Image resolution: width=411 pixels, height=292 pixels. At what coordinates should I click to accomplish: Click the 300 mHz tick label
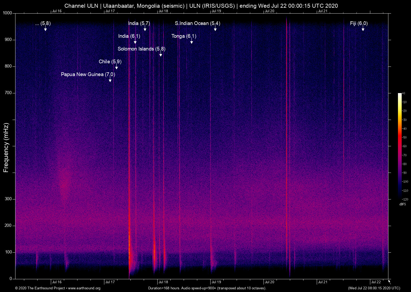(8, 199)
